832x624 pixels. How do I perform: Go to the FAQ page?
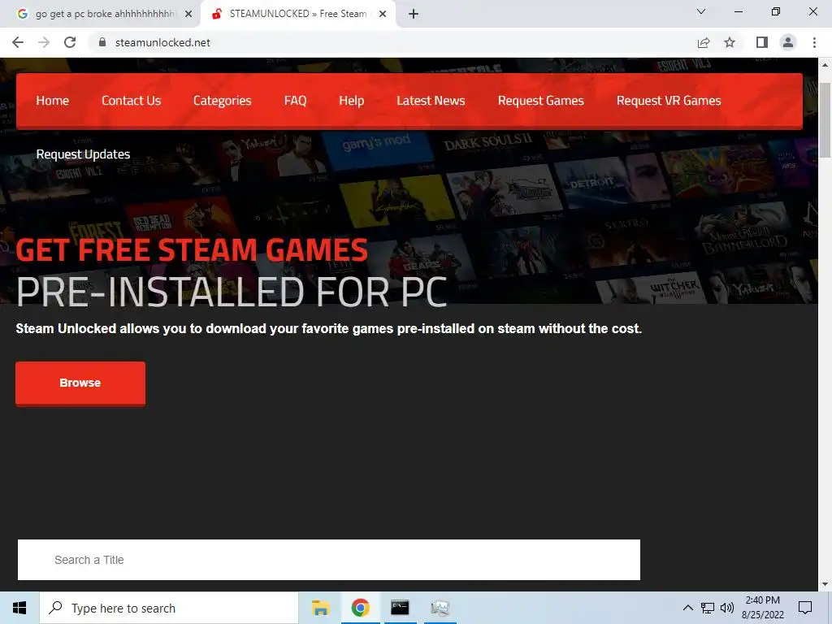[x=295, y=100]
